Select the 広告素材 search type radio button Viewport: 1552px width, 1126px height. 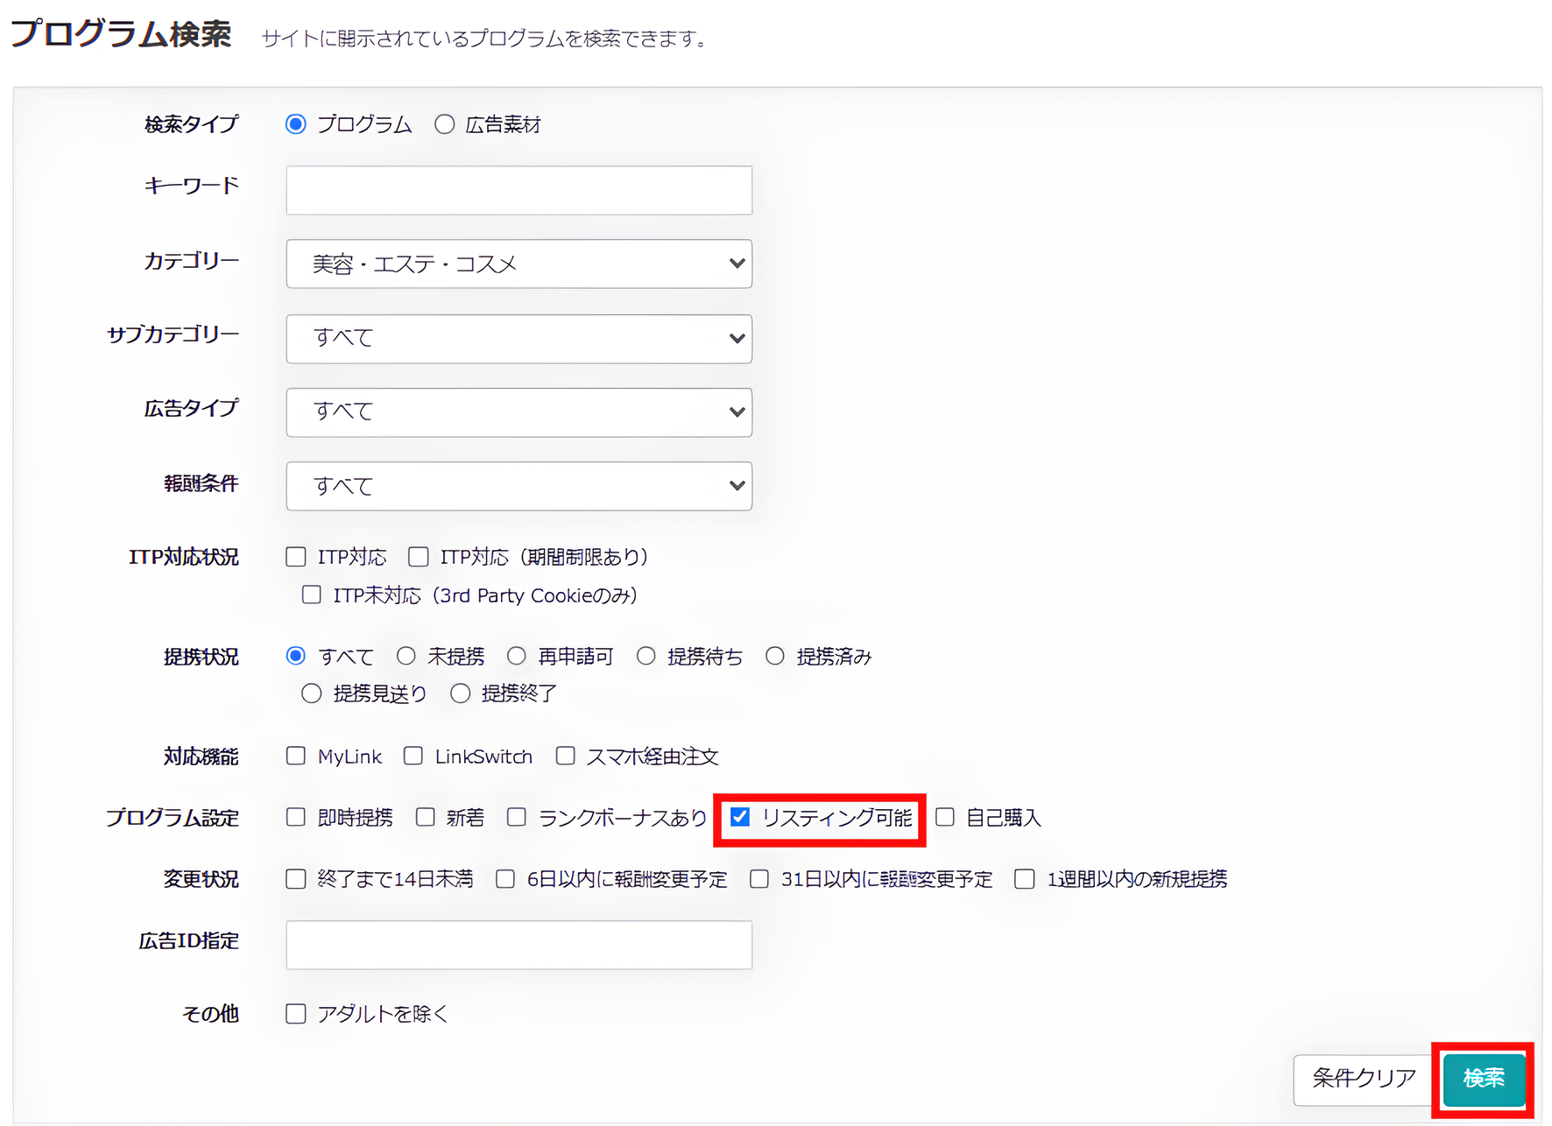click(x=445, y=123)
